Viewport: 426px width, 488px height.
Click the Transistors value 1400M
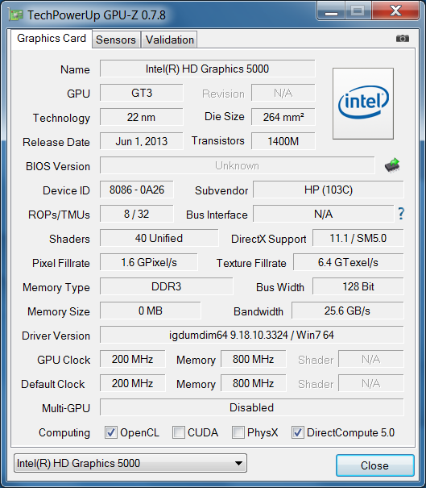point(283,142)
